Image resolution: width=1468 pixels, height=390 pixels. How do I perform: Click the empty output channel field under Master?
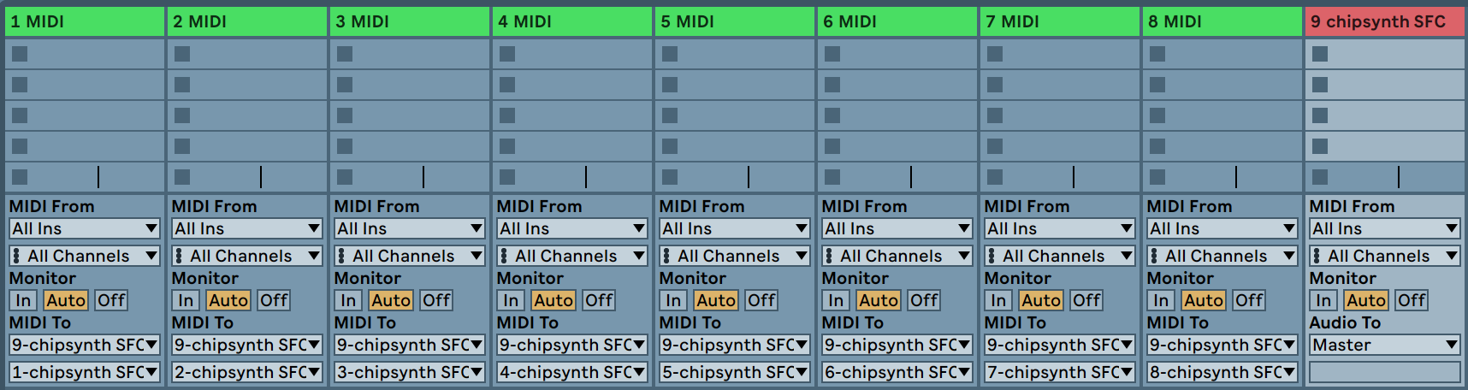point(1384,372)
